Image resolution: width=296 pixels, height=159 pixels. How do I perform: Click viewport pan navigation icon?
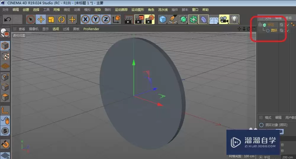click(x=239, y=29)
